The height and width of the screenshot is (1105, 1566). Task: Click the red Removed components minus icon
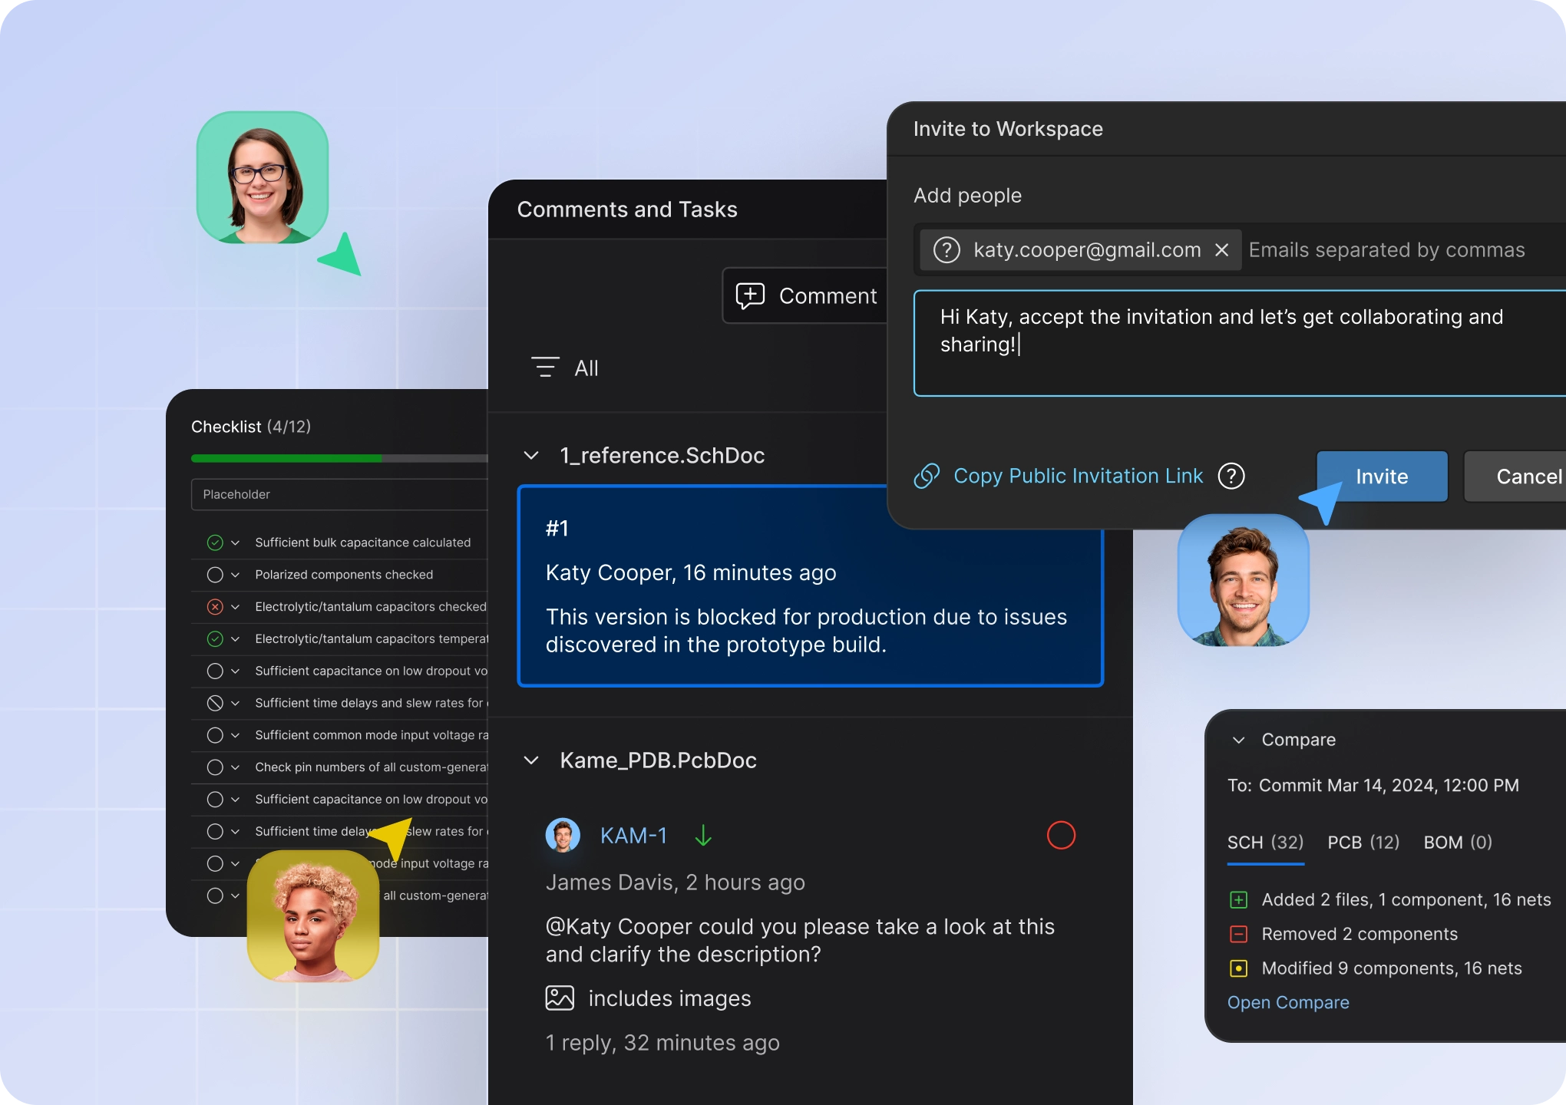click(1238, 934)
